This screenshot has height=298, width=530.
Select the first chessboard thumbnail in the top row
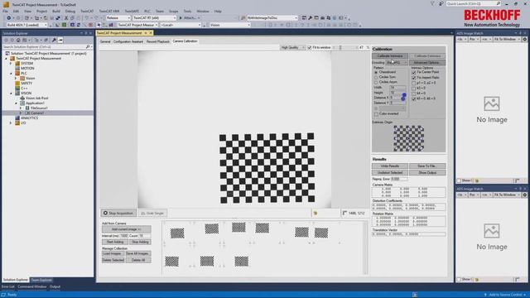tap(177, 233)
